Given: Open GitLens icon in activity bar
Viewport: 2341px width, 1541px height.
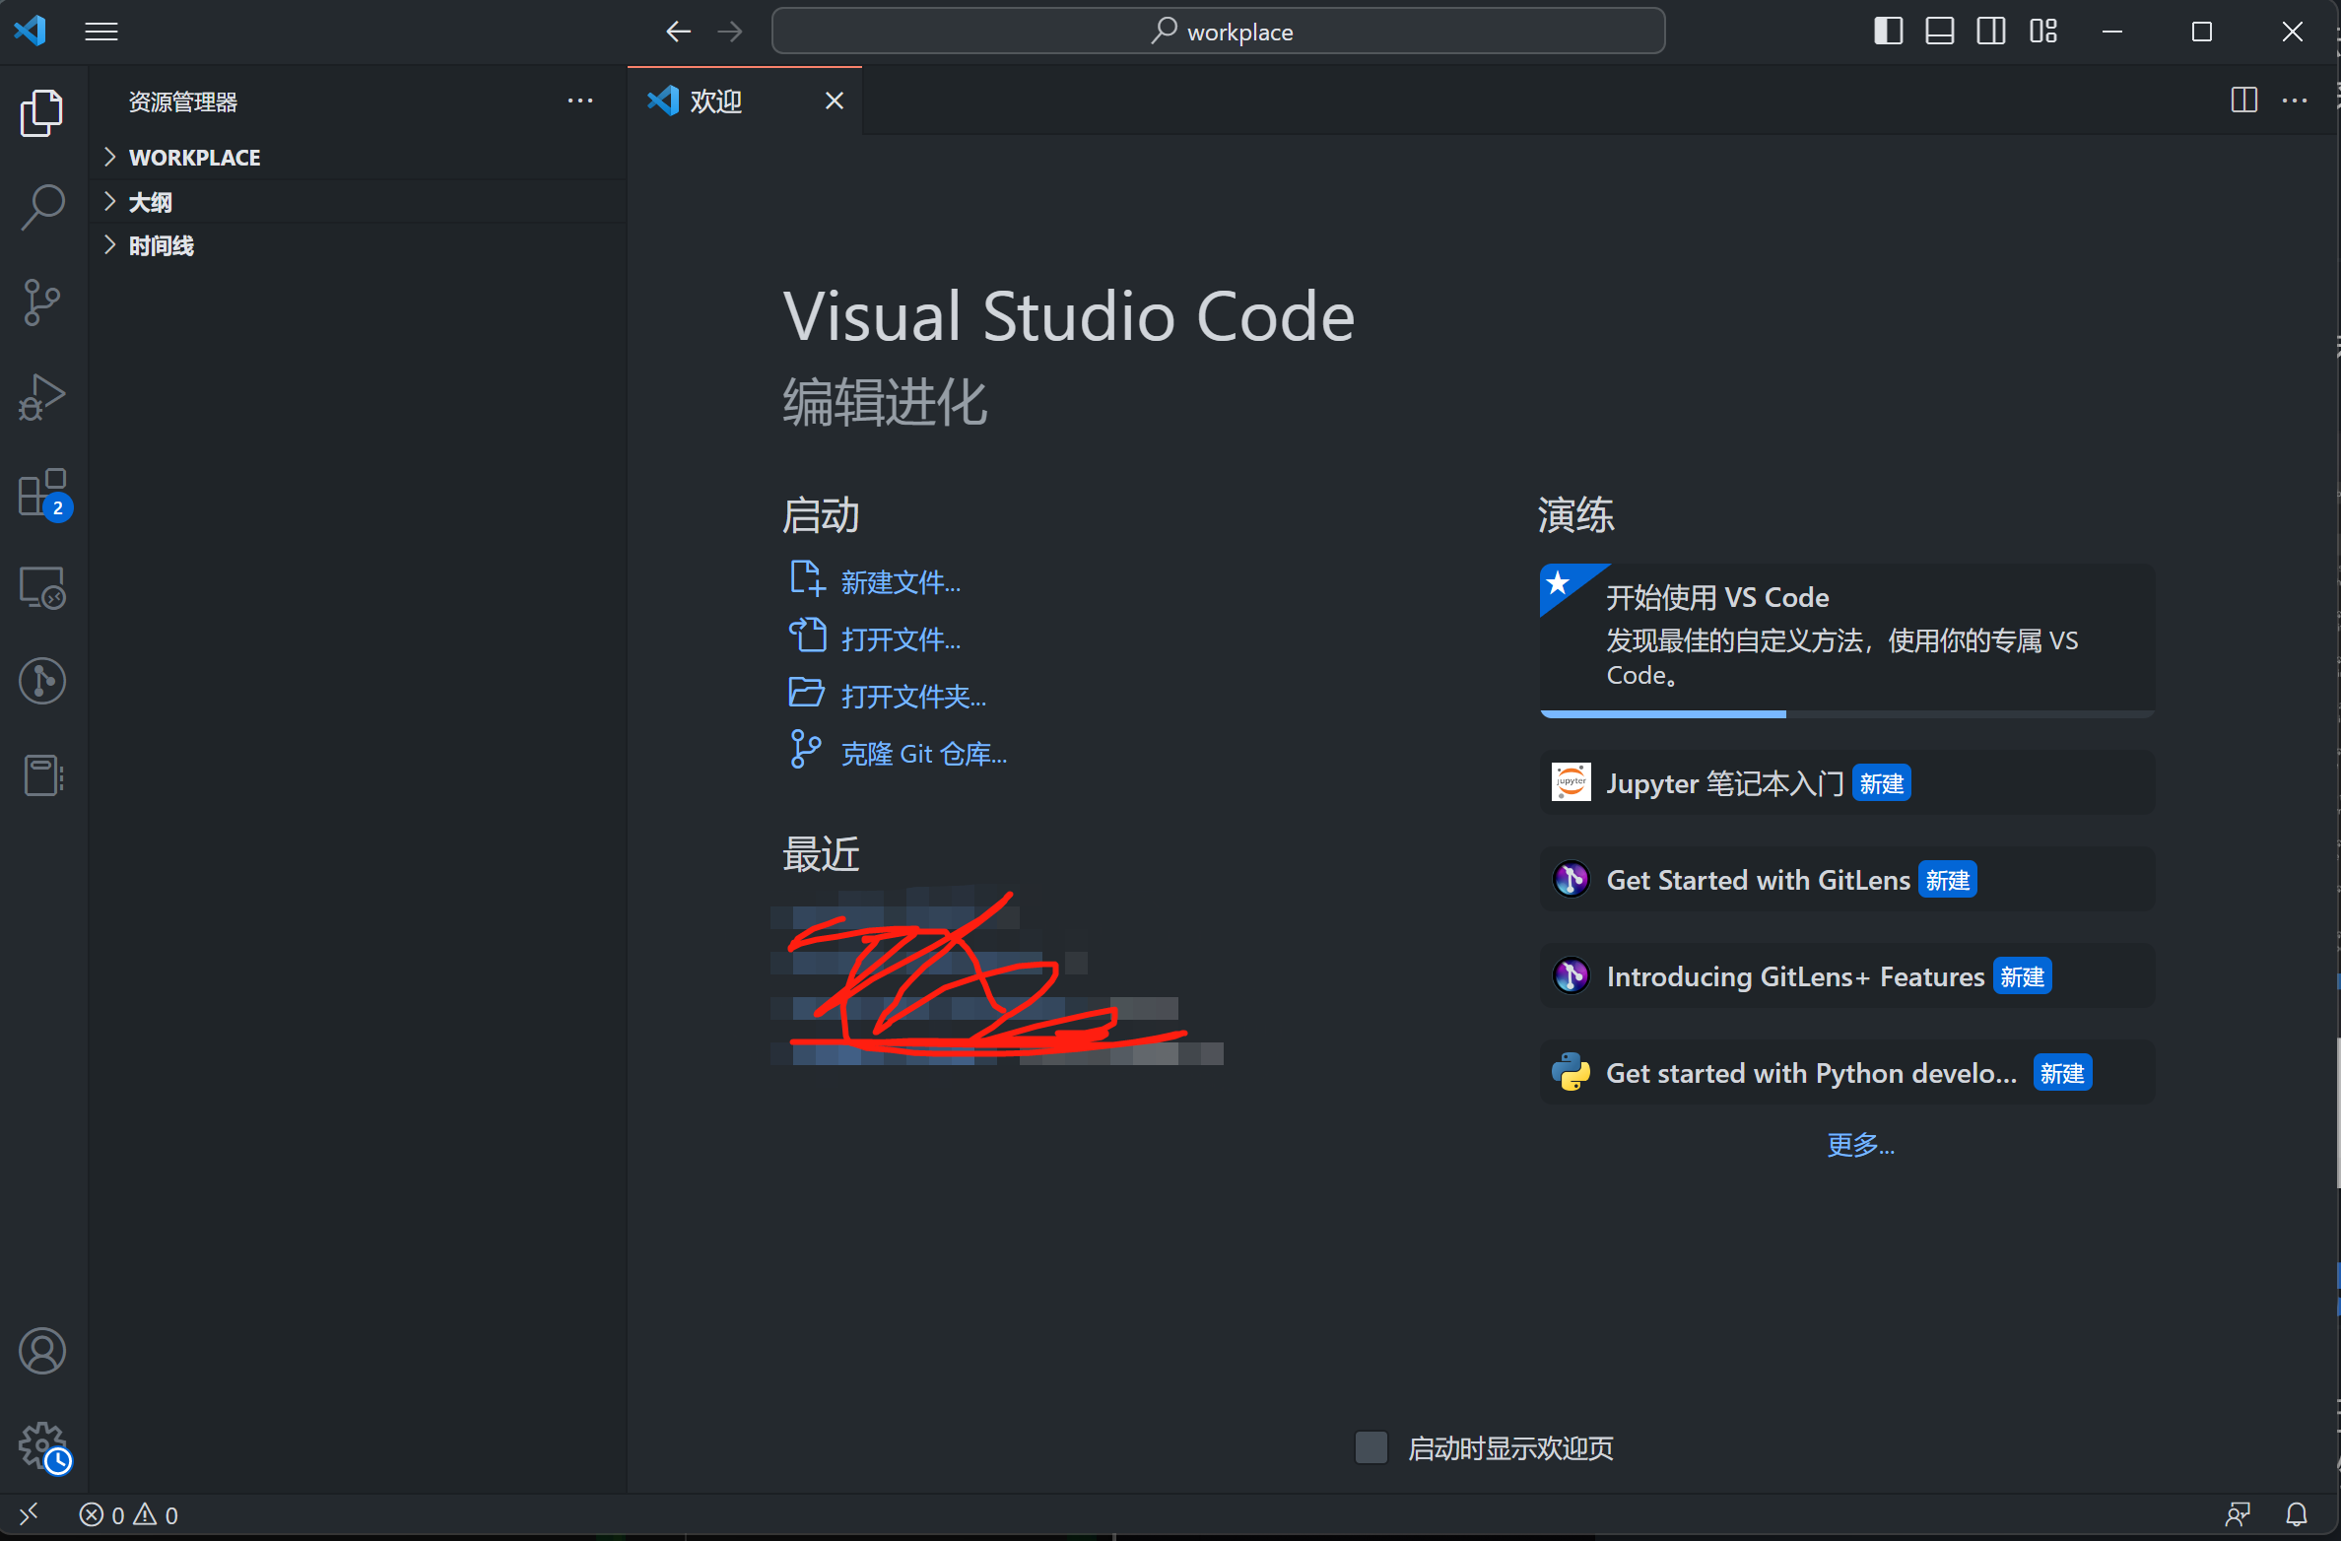Looking at the screenshot, I should (42, 681).
